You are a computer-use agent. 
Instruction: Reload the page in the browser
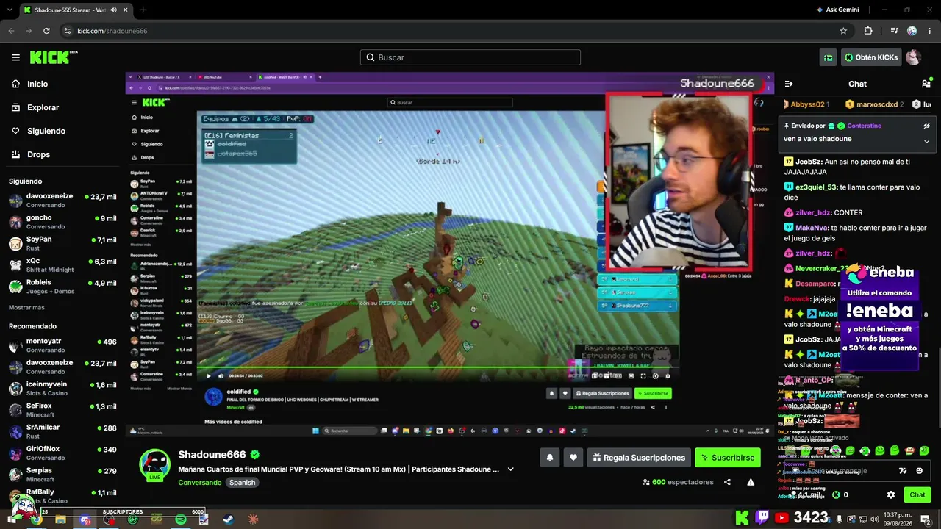(46, 31)
